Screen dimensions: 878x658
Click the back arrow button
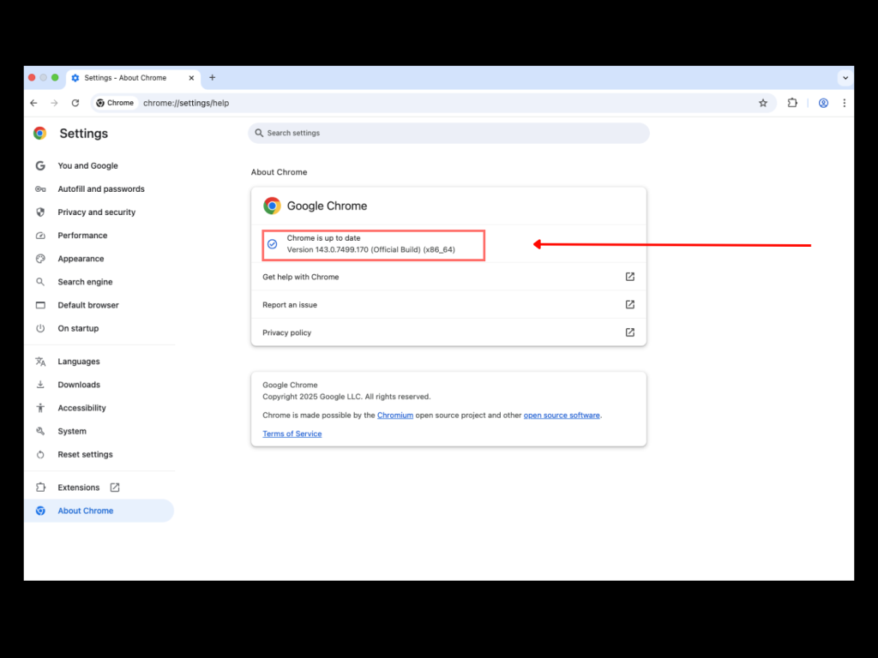33,103
